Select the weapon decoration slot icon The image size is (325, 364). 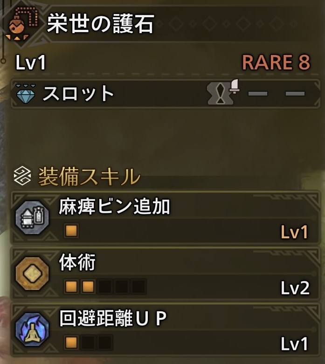click(x=222, y=93)
